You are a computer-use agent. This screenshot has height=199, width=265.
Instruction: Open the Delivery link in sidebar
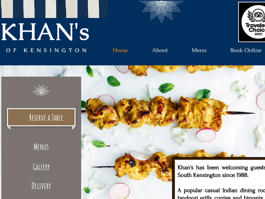(x=41, y=186)
